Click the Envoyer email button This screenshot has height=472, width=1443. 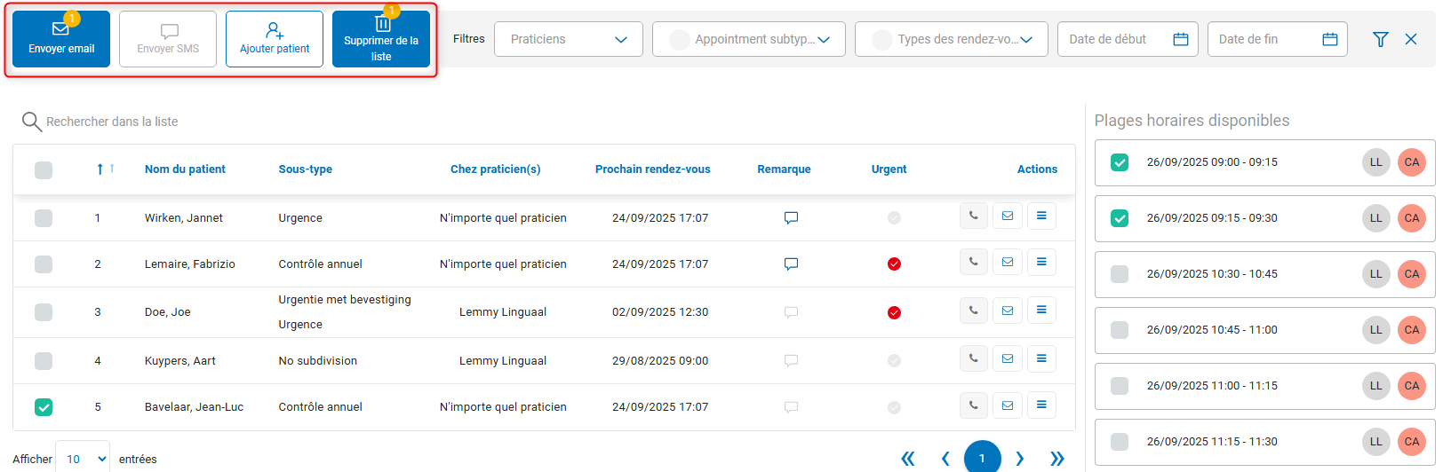[61, 39]
